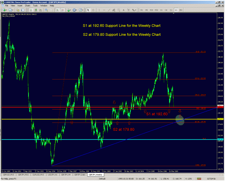Screen dimensions: 225x181
Task: Select the horizontal line tool
Action: coord(104,10)
